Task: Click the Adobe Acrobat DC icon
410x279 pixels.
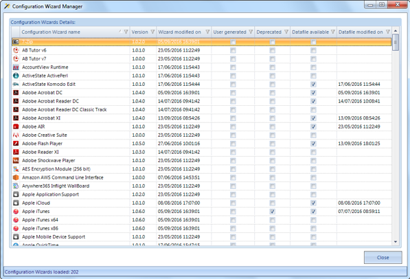Action: pos(16,93)
